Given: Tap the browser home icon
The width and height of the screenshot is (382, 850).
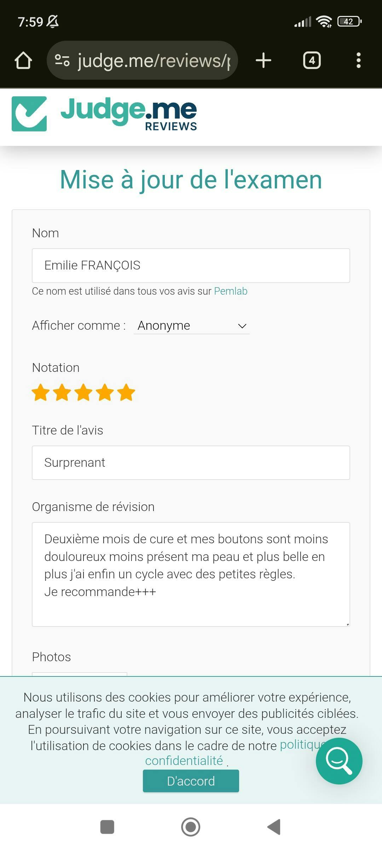Looking at the screenshot, I should (x=23, y=61).
